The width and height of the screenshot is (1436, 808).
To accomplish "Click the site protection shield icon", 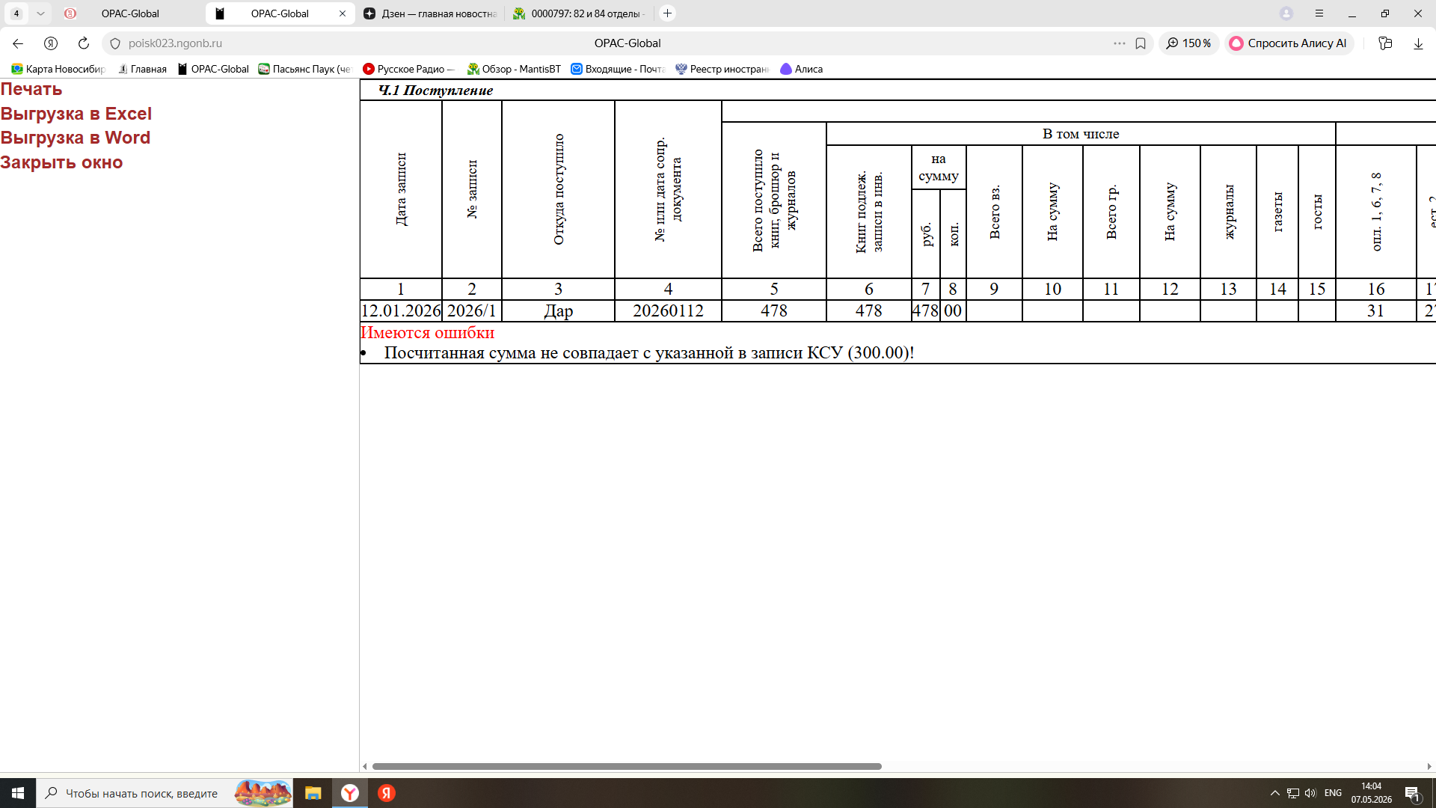I will pos(115,43).
